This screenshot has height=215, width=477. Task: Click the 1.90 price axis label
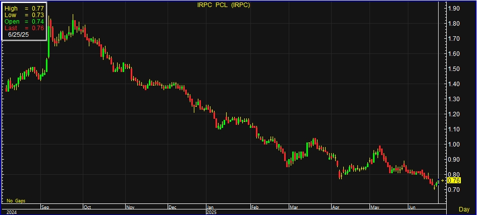click(x=454, y=9)
